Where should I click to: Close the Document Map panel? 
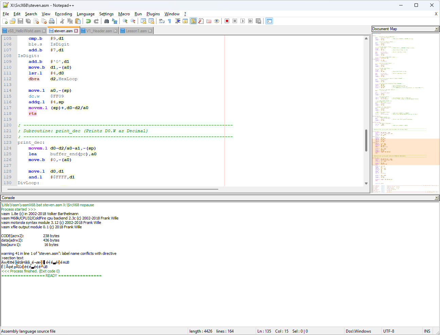437,29
